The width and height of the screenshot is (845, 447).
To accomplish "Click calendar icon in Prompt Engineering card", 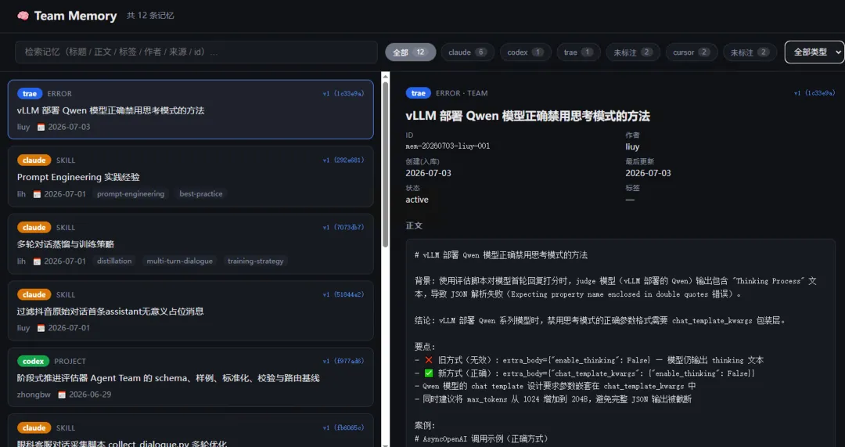I will click(x=38, y=194).
